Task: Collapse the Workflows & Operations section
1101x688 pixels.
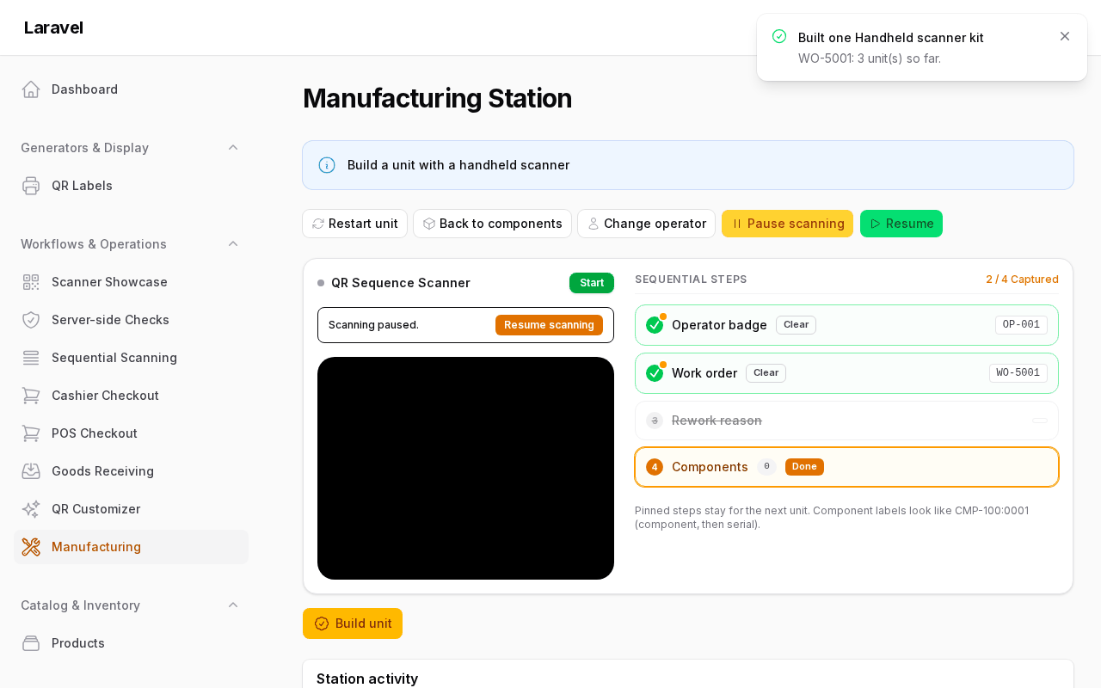Action: pyautogui.click(x=233, y=244)
